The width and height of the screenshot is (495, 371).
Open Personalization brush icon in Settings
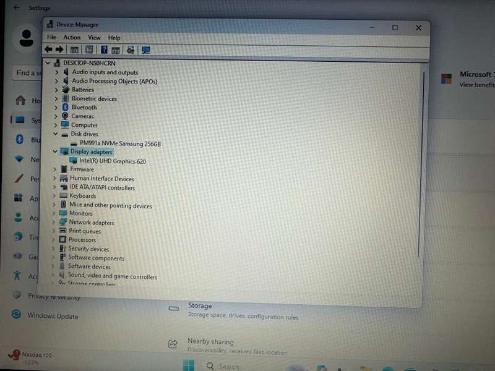[x=19, y=179]
